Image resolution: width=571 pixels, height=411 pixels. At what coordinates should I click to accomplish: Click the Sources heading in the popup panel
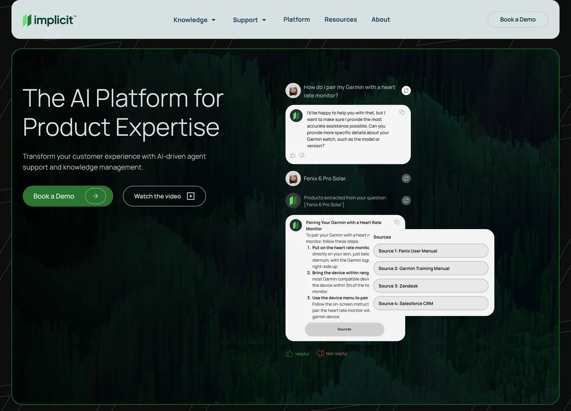click(382, 237)
